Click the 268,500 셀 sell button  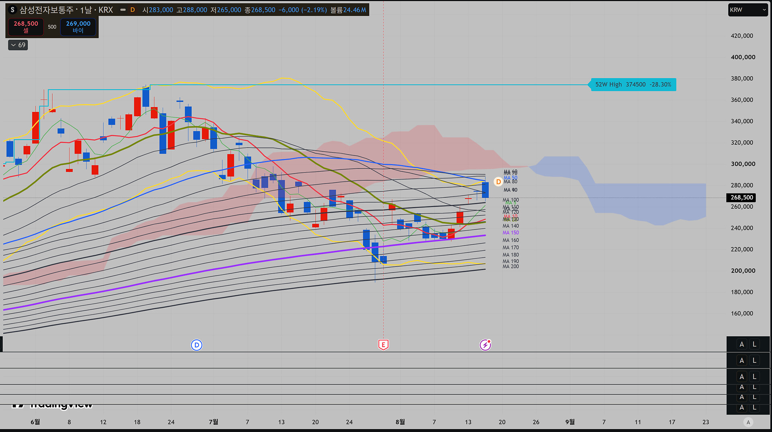26,27
